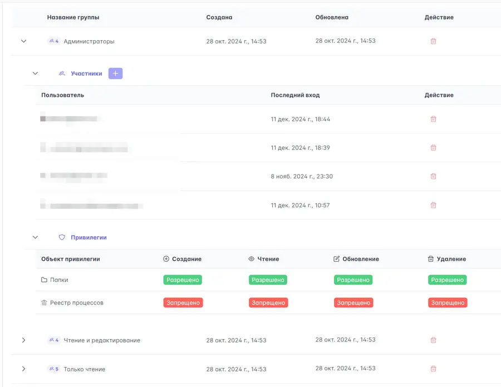Click the Название группы column header

click(73, 17)
